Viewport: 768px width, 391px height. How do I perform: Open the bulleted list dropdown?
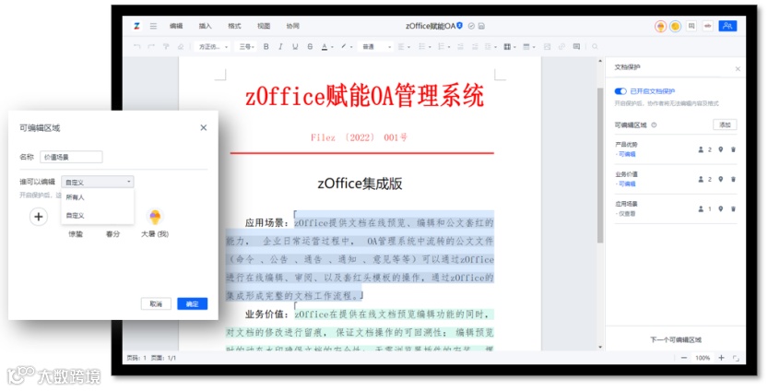coord(424,46)
